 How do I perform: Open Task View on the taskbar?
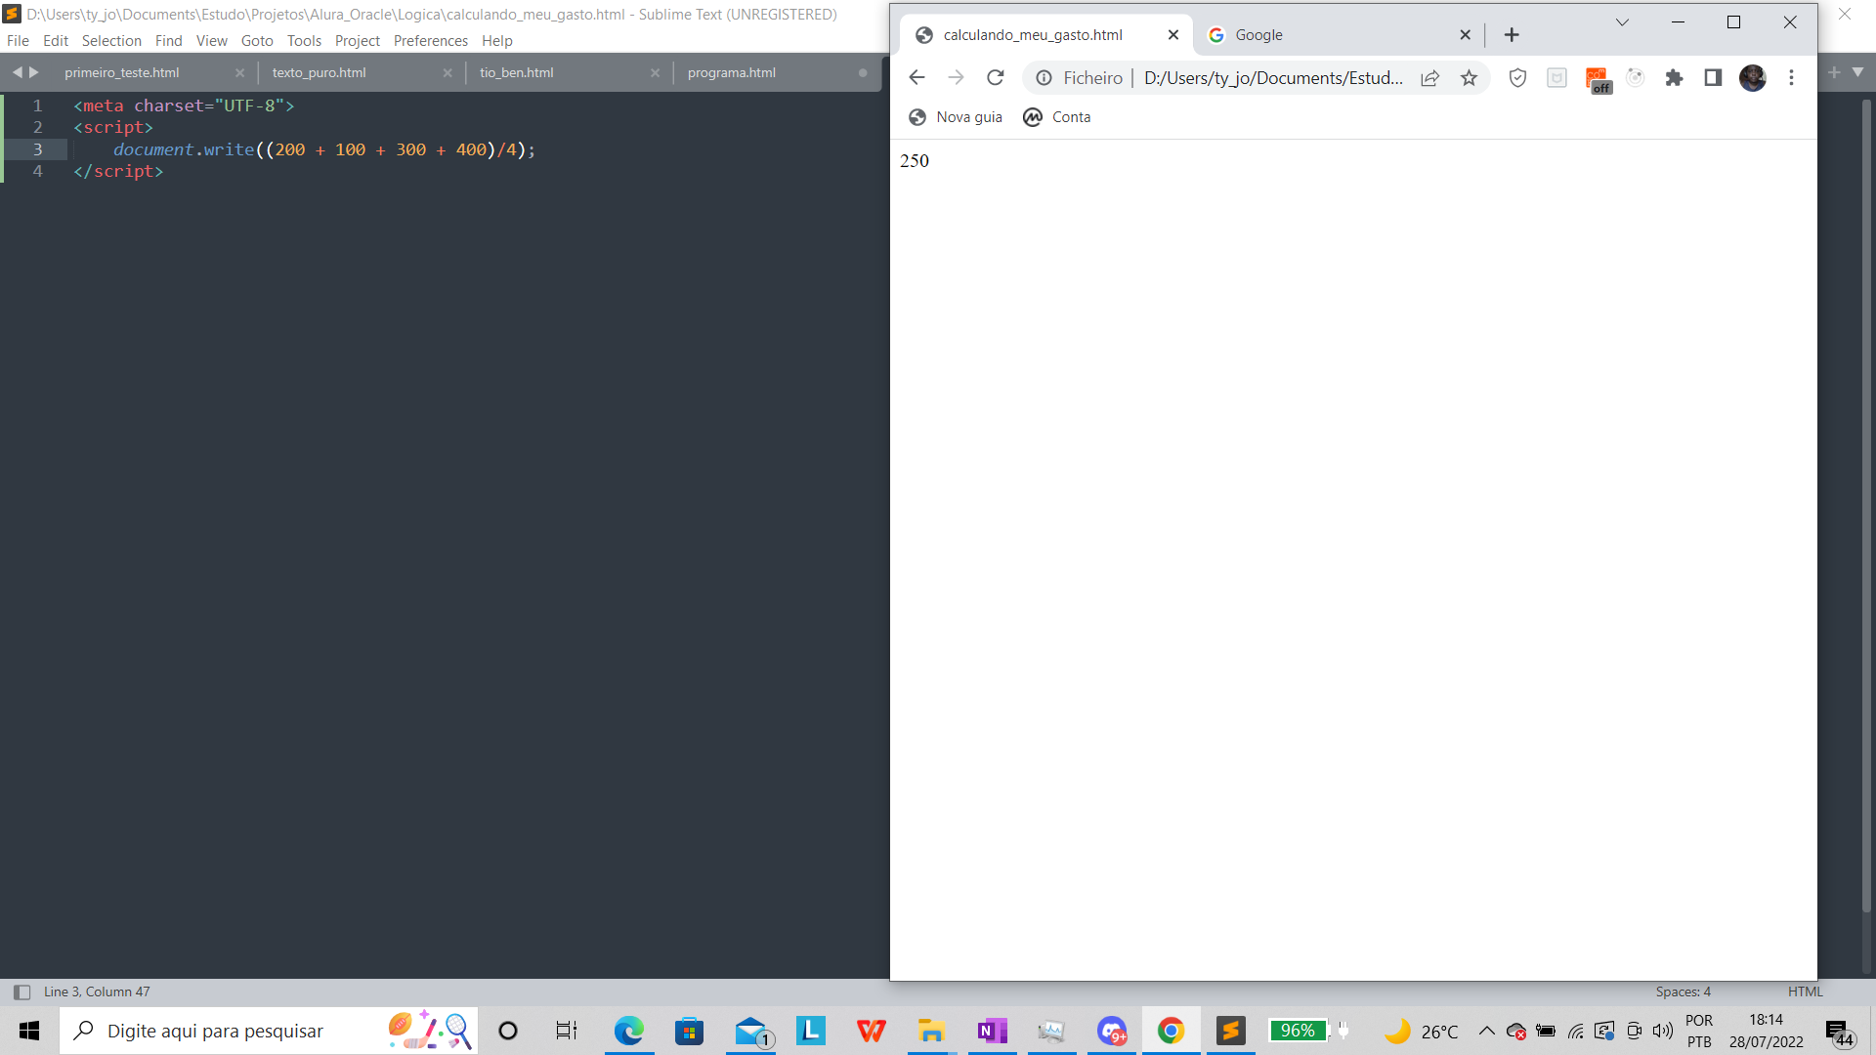tap(567, 1031)
